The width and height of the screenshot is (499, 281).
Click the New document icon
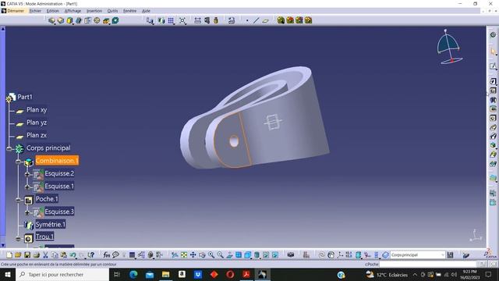(x=9, y=255)
